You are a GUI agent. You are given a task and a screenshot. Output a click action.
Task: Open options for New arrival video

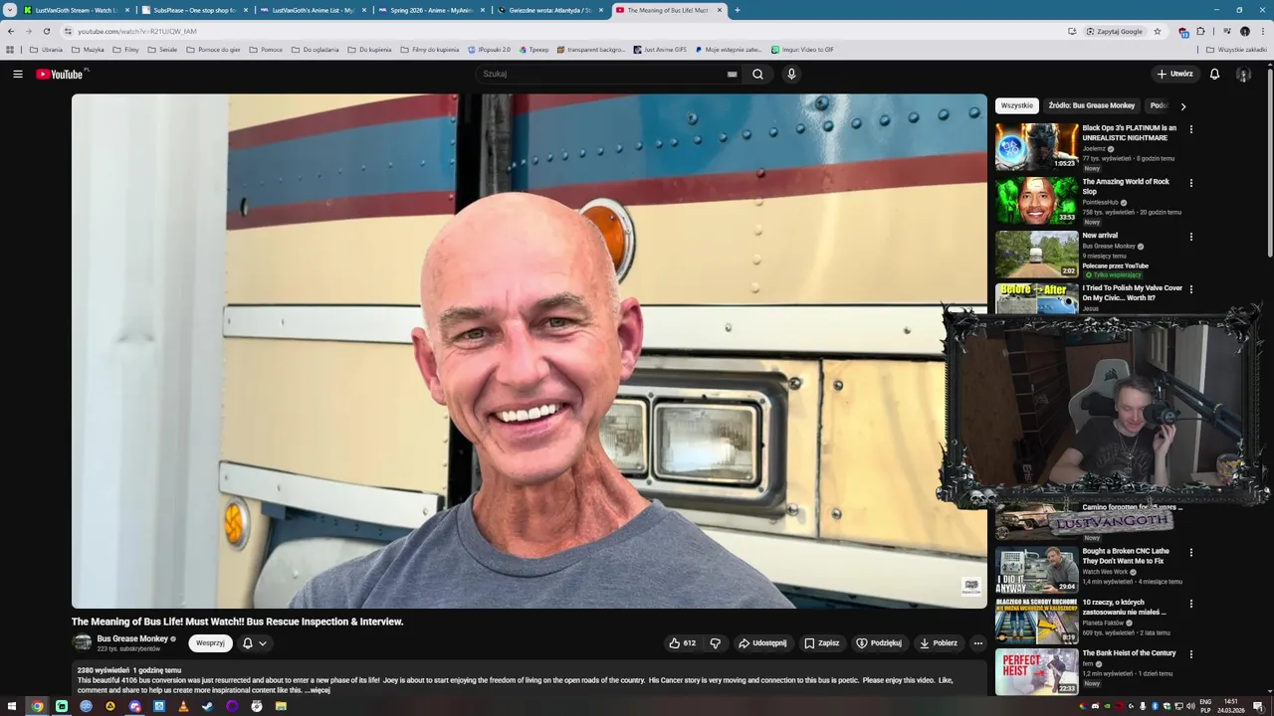click(x=1190, y=236)
